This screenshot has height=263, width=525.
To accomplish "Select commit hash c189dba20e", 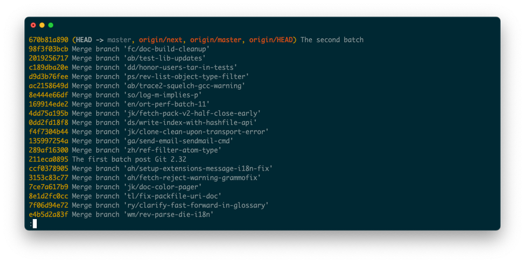I will coord(48,68).
